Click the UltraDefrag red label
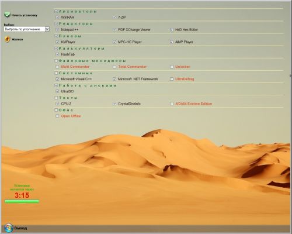The image size is (292, 234). pos(185,79)
